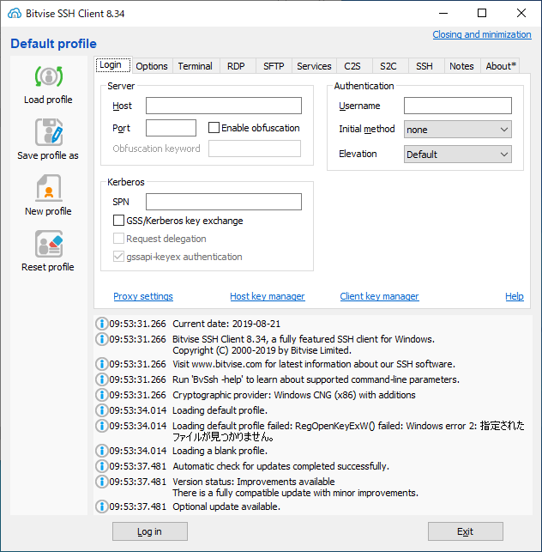542x552 pixels.
Task: Click info icon beside Cryptographic provider entry
Action: coord(102,395)
